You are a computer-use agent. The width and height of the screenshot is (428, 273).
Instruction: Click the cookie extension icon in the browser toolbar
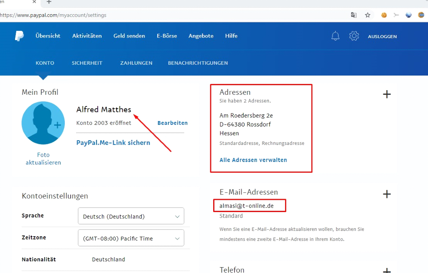[384, 15]
